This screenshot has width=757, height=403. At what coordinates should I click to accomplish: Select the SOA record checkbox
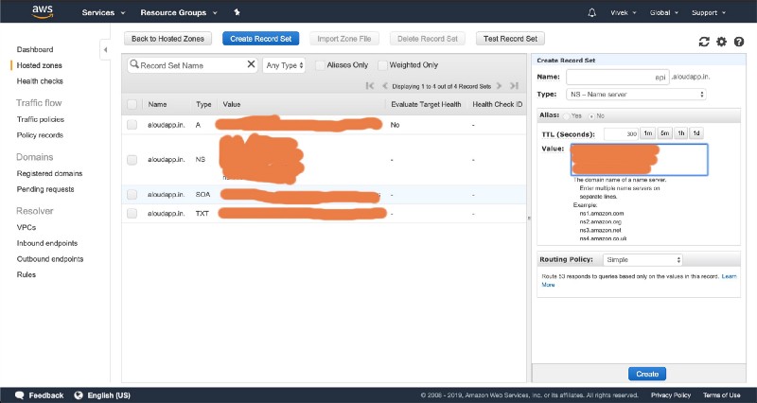click(x=132, y=195)
